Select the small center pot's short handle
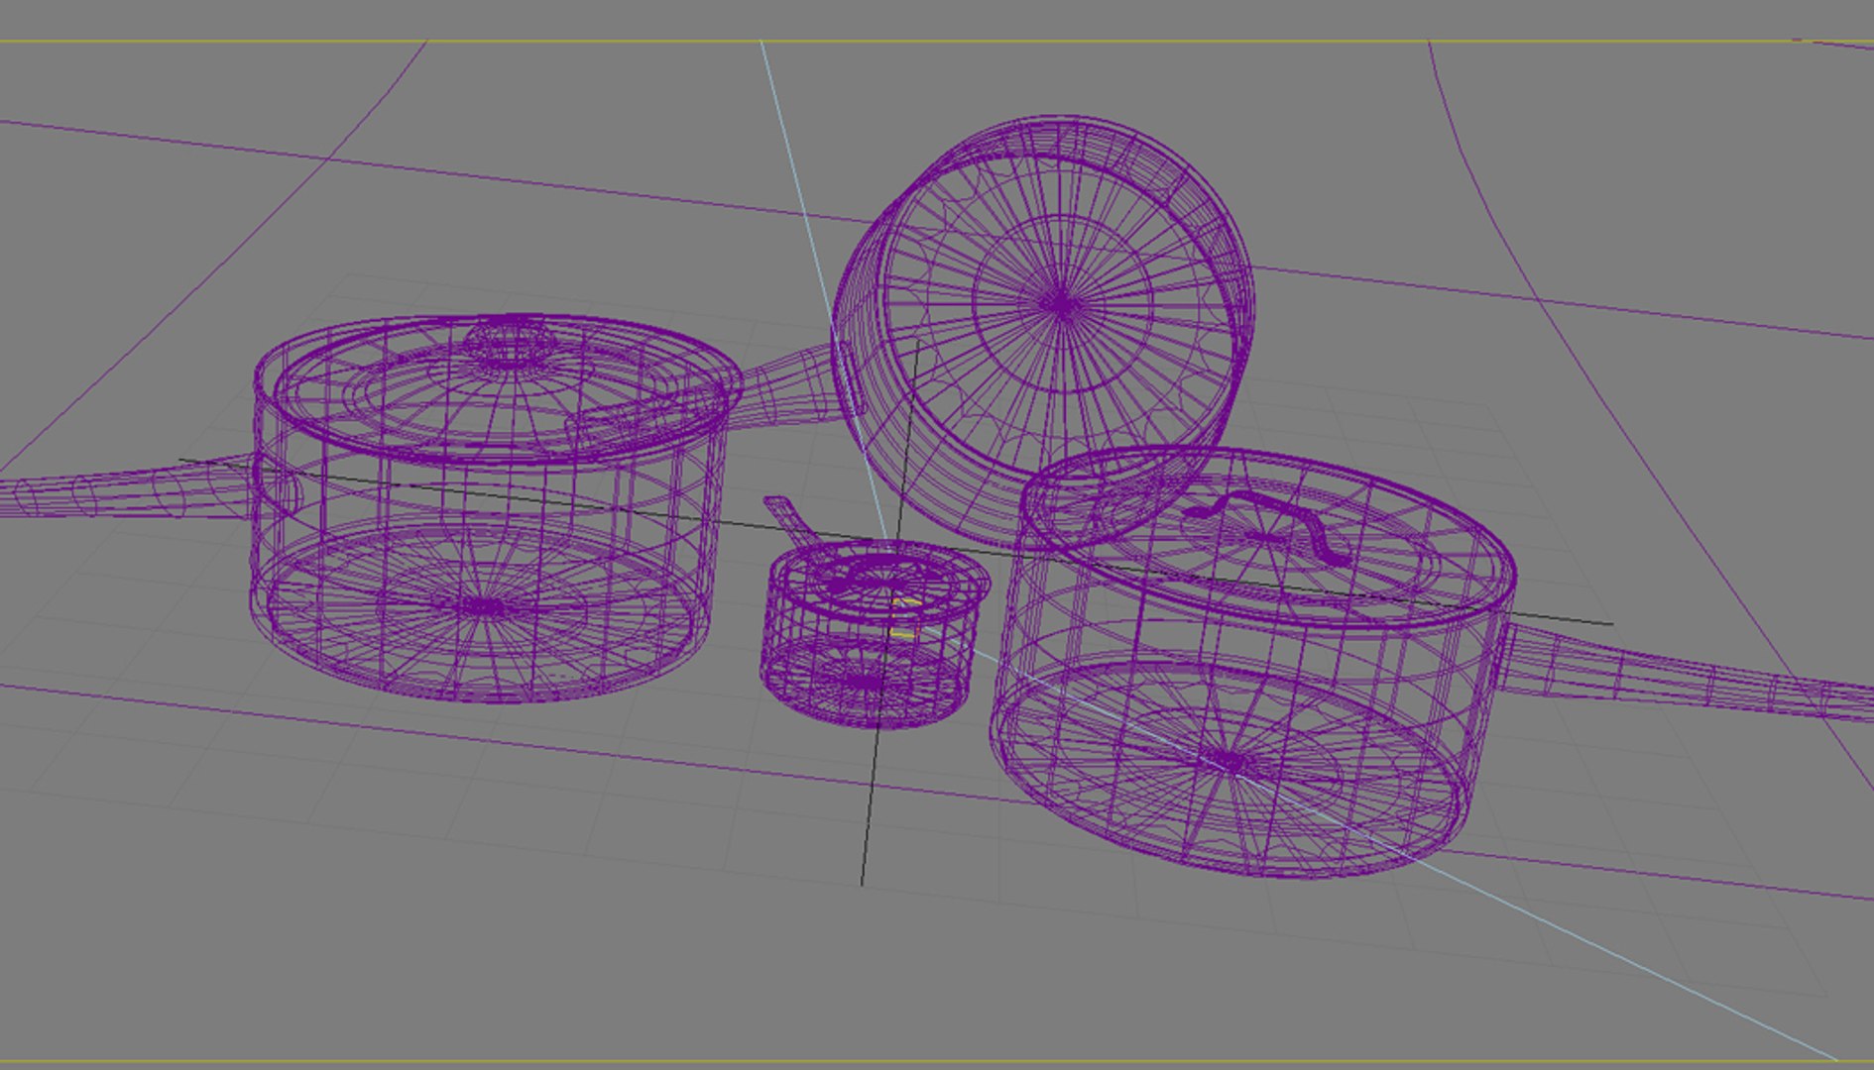This screenshot has width=1874, height=1070. pyautogui.click(x=790, y=522)
